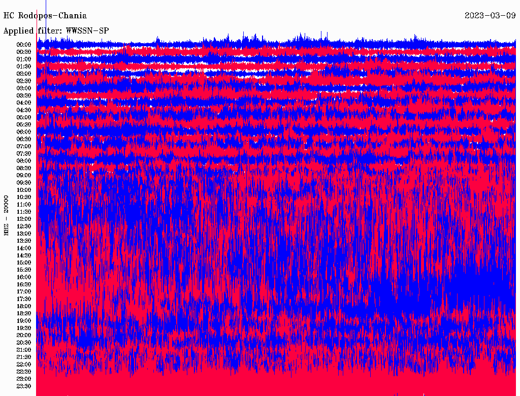
Task: Select the 06:00 time label
Action: click(24, 132)
